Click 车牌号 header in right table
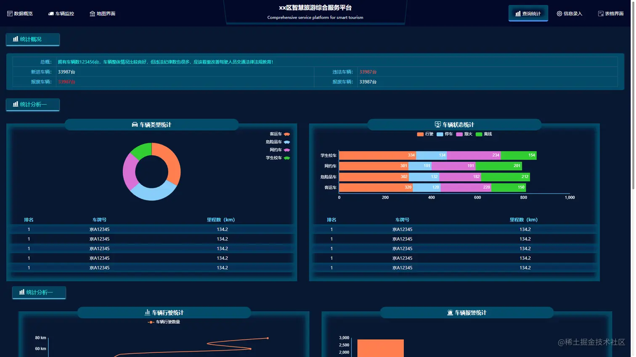This screenshot has width=636, height=357. 402,220
